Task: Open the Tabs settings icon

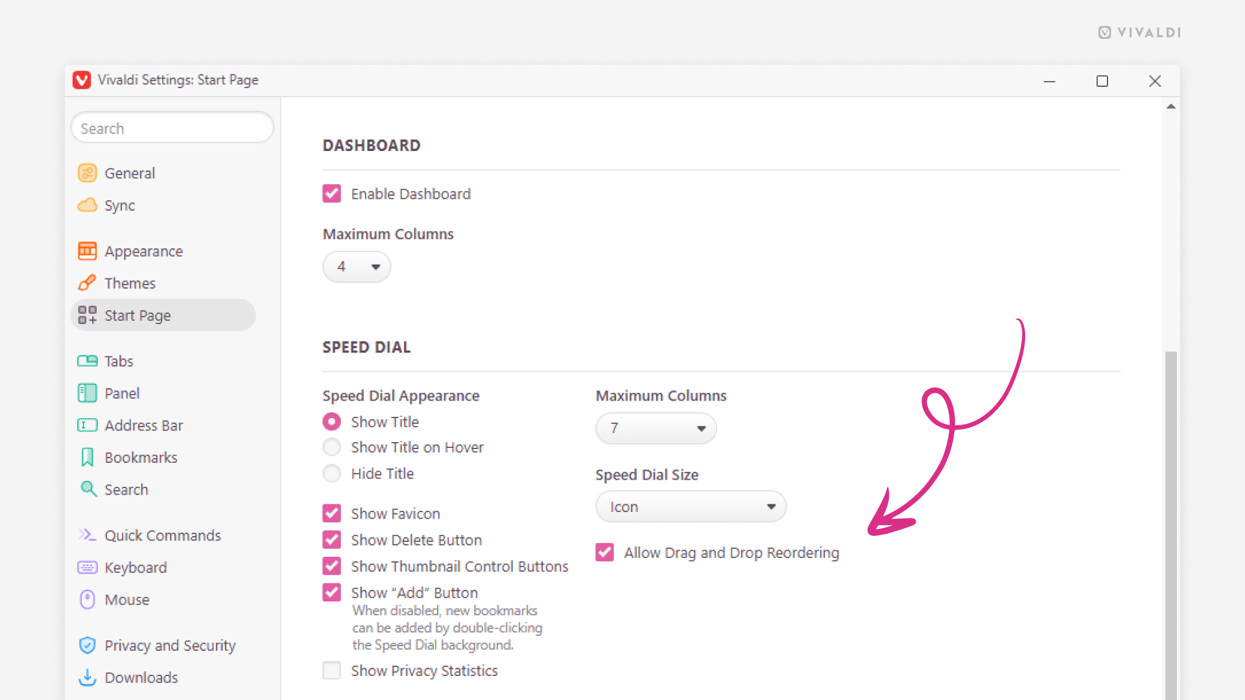Action: point(88,360)
